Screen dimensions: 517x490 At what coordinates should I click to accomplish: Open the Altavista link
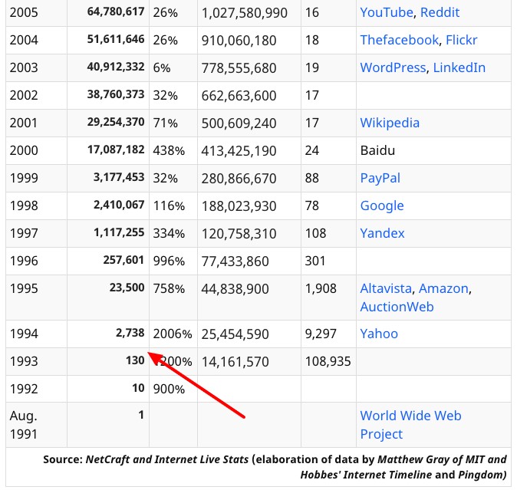coord(386,288)
